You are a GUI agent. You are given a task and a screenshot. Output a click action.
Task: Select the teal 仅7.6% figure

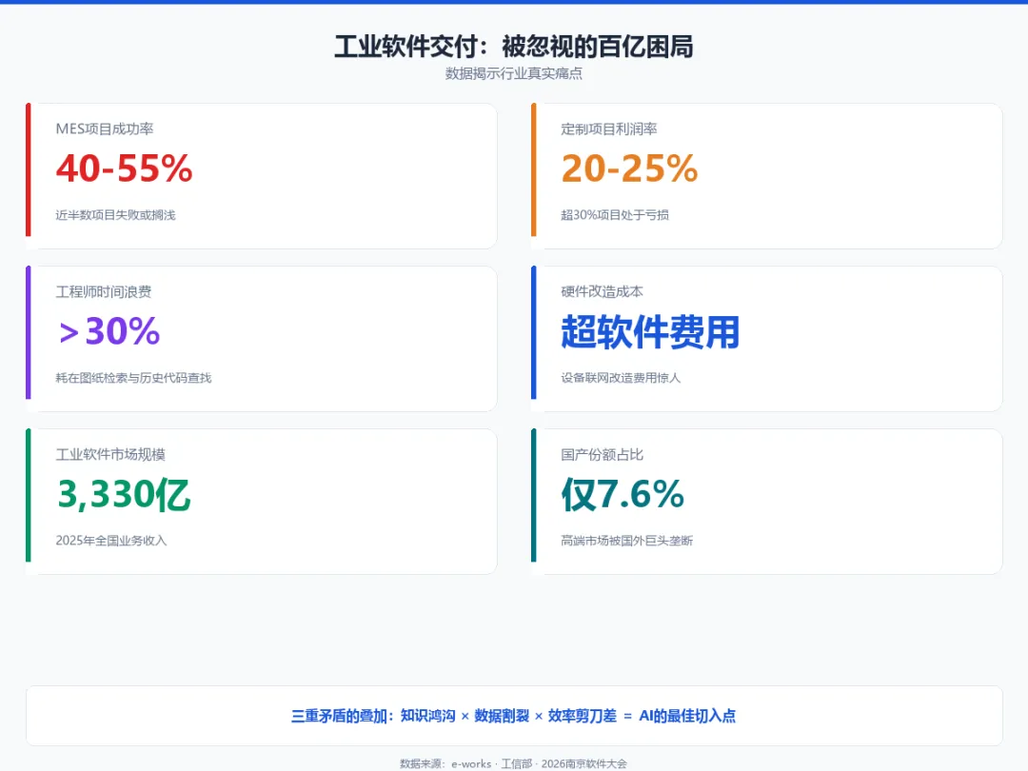pyautogui.click(x=623, y=494)
